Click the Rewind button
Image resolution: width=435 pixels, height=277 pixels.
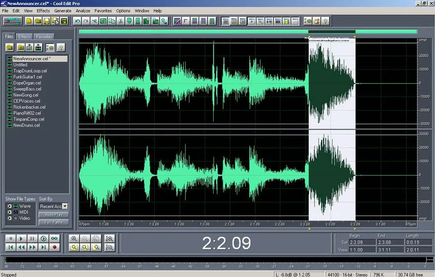pos(21,248)
